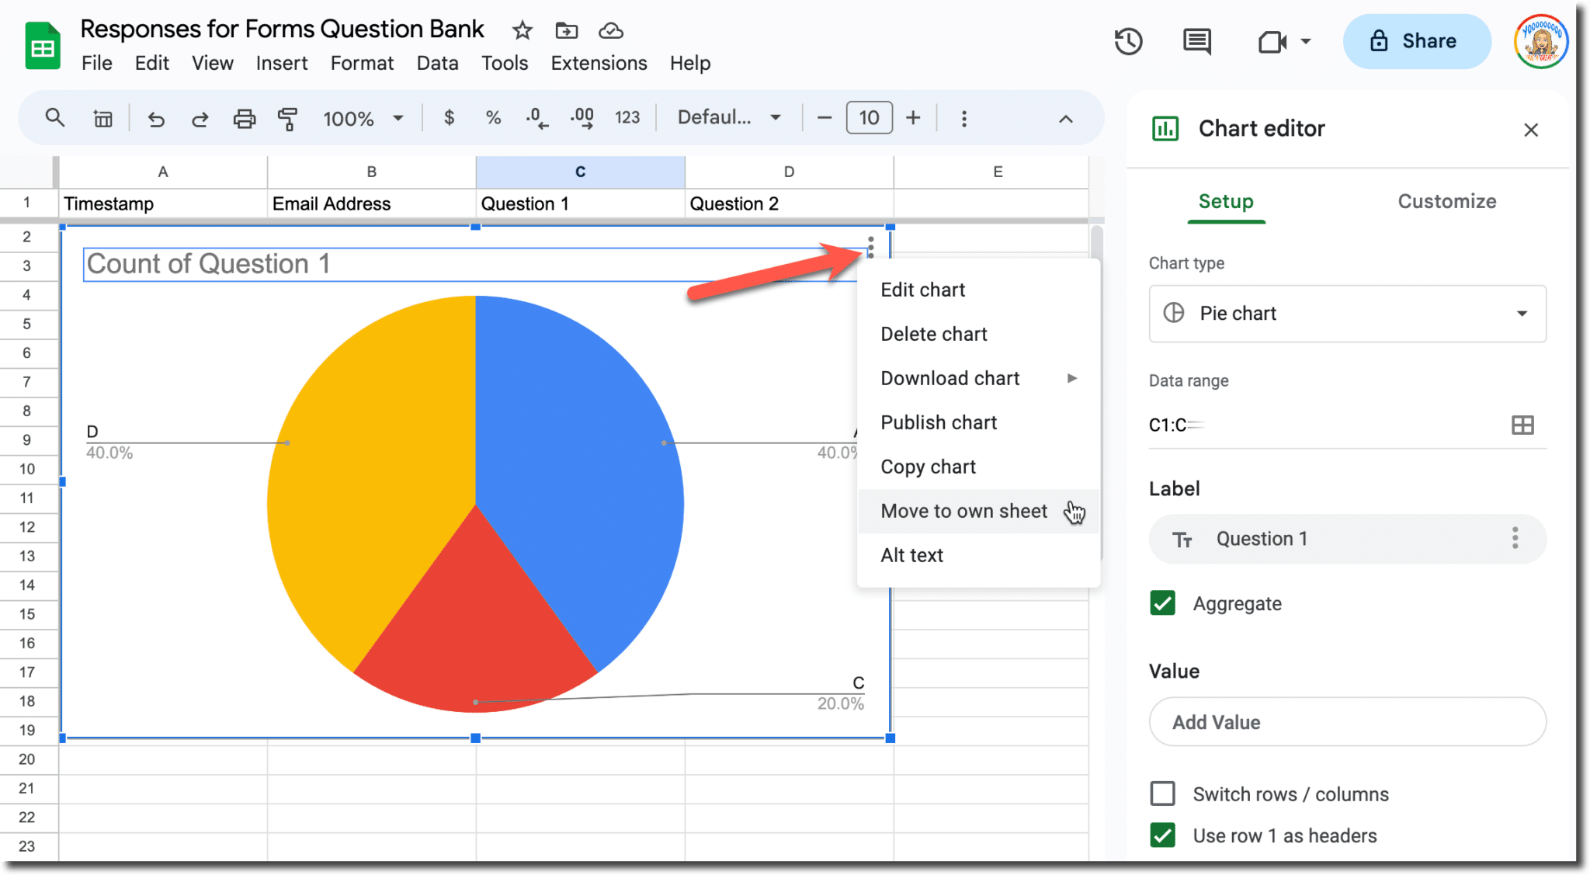
Task: Select data range with the grid icon
Action: pyautogui.click(x=1522, y=425)
